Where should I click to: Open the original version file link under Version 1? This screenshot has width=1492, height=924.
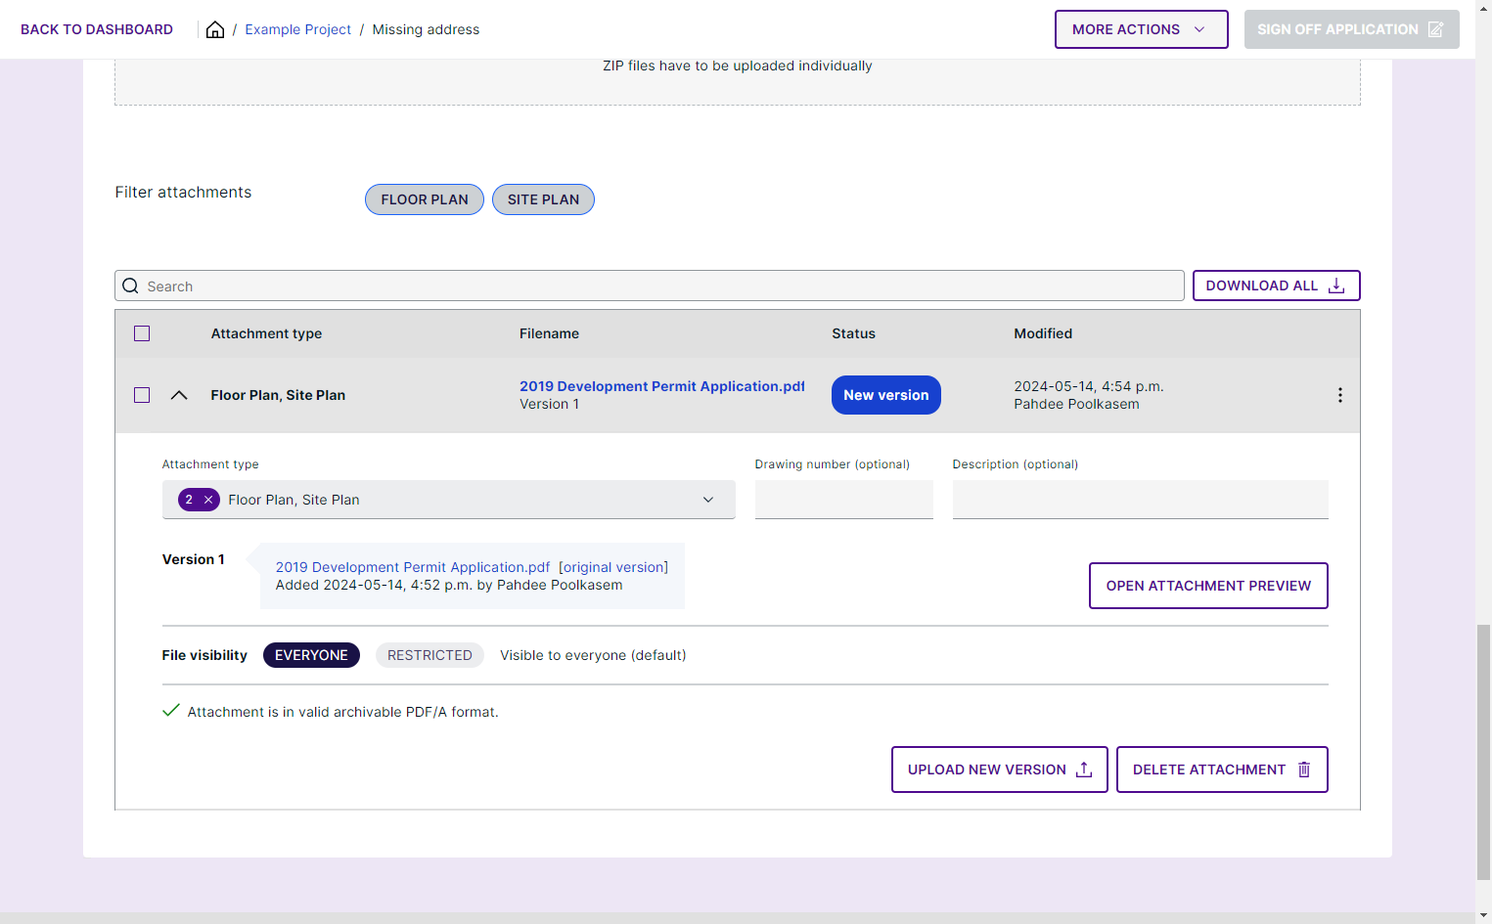point(413,567)
